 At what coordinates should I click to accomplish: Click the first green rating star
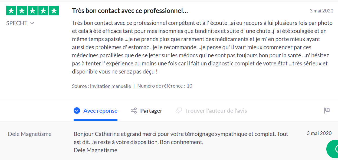point(11,11)
